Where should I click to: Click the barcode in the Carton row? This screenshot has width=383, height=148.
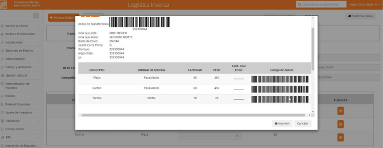(x=280, y=90)
